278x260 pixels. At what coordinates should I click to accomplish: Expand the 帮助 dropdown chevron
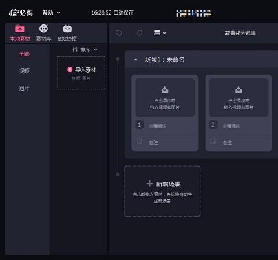[x=58, y=13]
